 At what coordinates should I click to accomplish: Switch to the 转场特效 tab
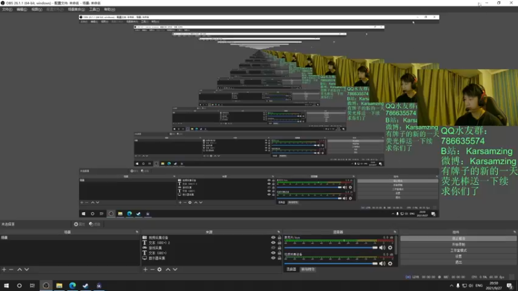coord(308,270)
